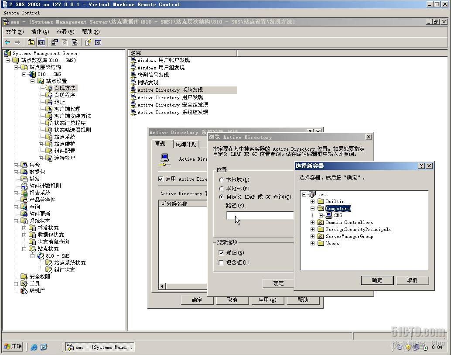The width and height of the screenshot is (451, 355).
Task: Click the 发送程序 tree icon
Action: pos(49,95)
